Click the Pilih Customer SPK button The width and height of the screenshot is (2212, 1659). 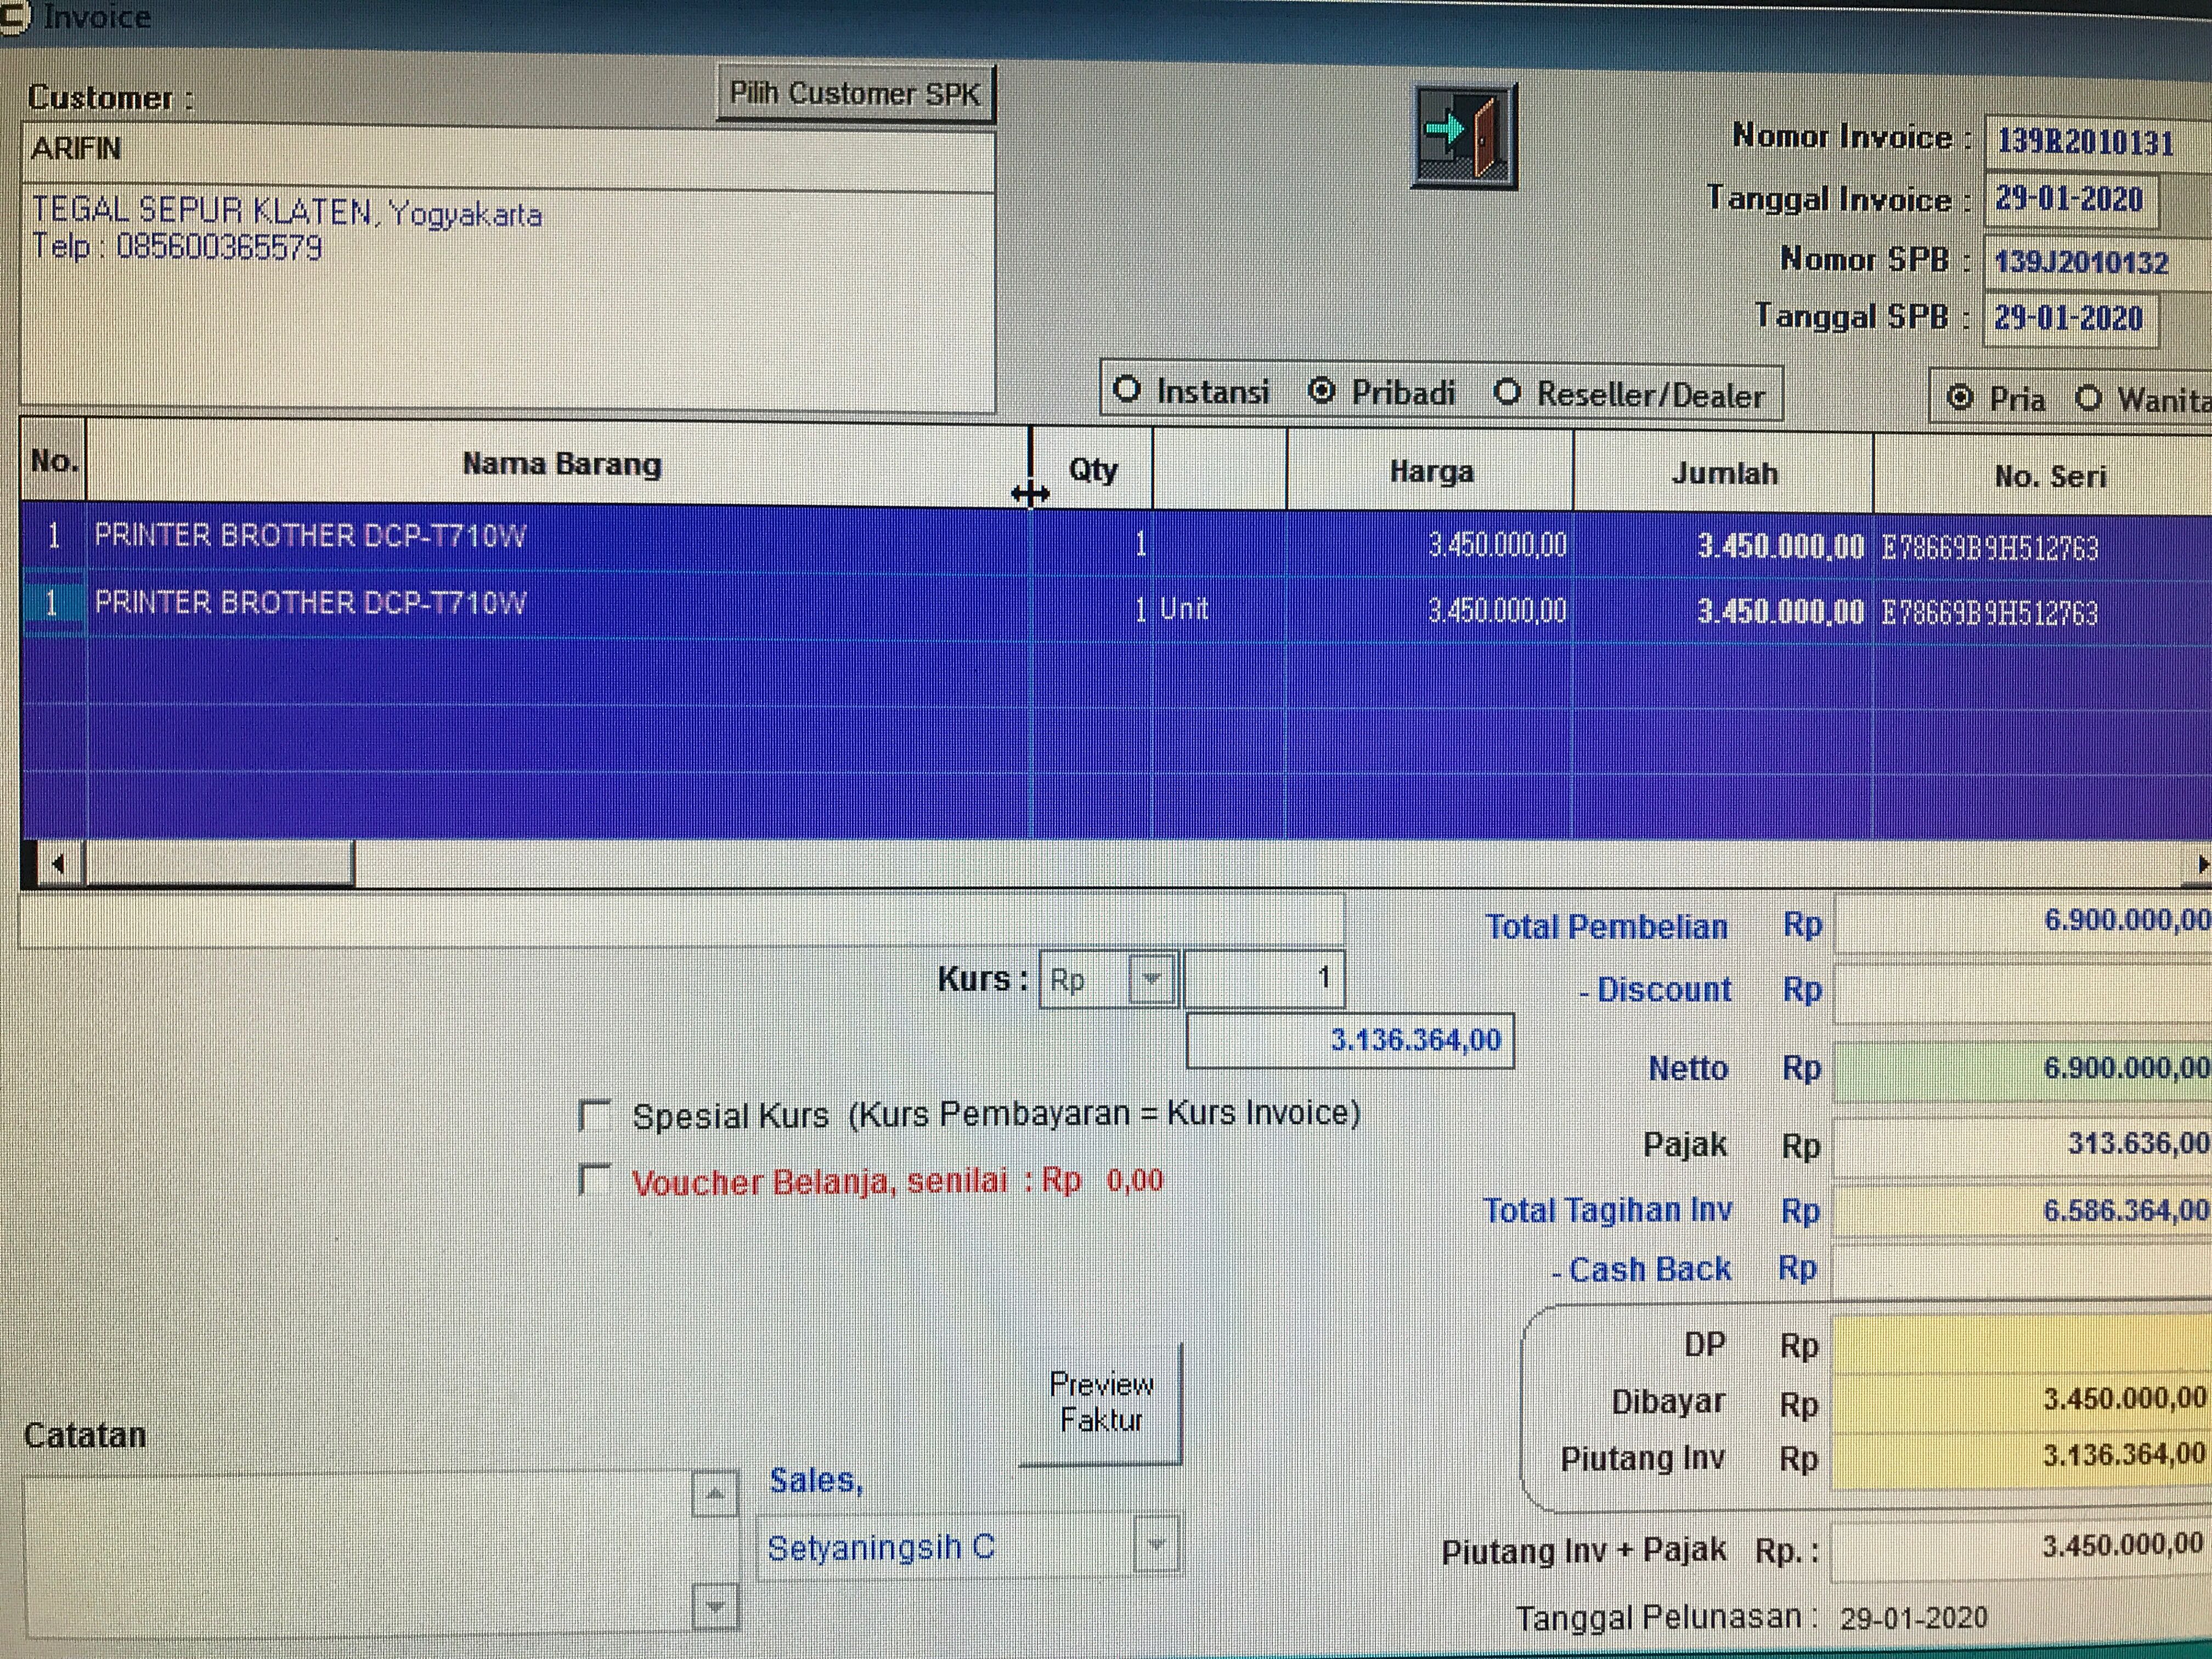click(x=855, y=94)
